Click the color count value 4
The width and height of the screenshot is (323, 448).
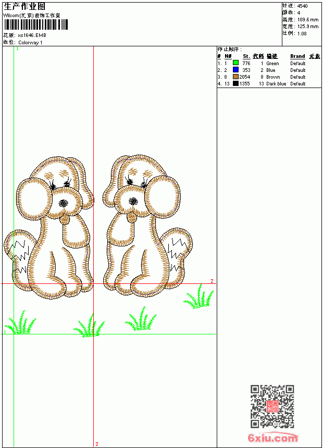click(x=299, y=13)
